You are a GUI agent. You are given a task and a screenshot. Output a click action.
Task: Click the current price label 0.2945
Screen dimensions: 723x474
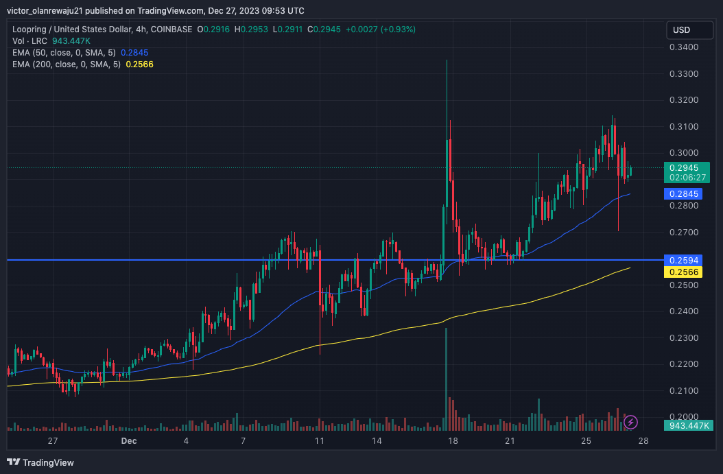tap(684, 168)
